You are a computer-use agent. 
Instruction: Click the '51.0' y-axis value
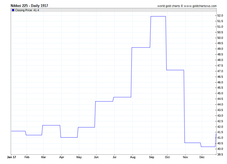click(x=220, y=27)
